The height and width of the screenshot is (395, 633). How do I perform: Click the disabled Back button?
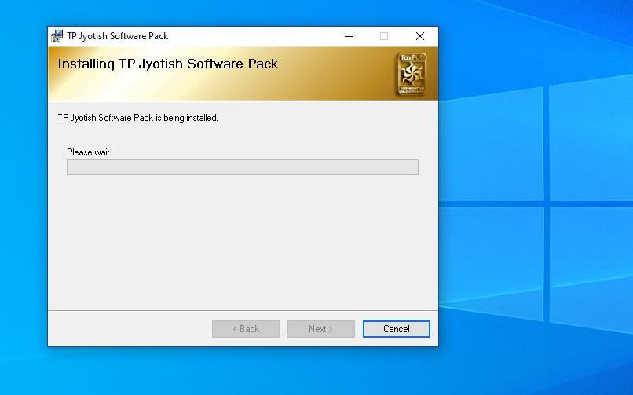[245, 329]
